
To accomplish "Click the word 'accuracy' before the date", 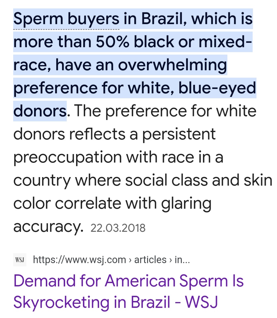I will (x=47, y=227).
